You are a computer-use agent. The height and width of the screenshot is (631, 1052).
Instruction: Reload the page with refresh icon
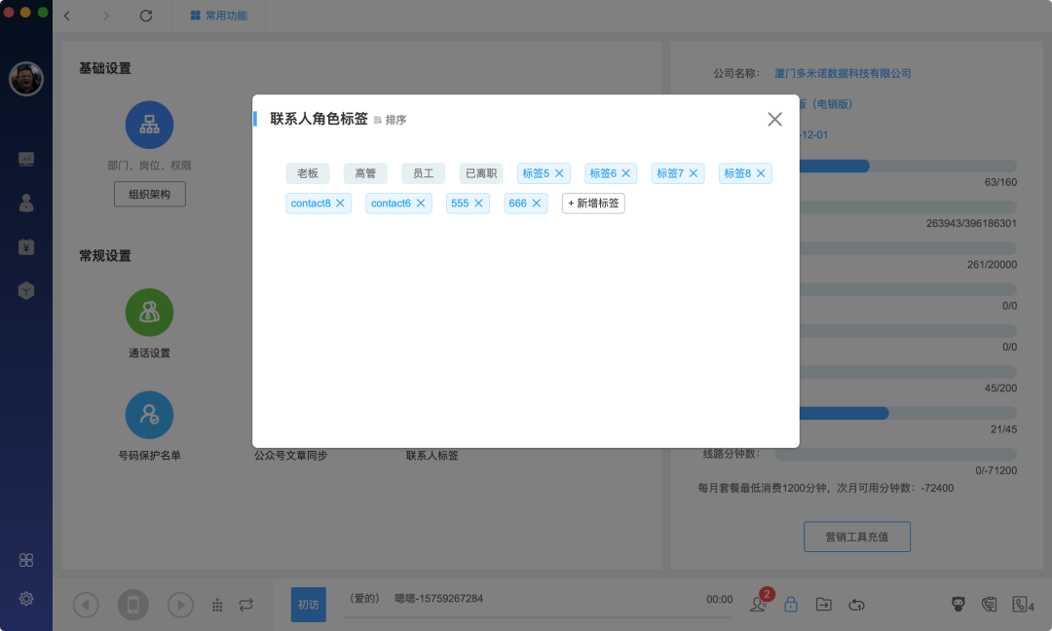coord(145,16)
